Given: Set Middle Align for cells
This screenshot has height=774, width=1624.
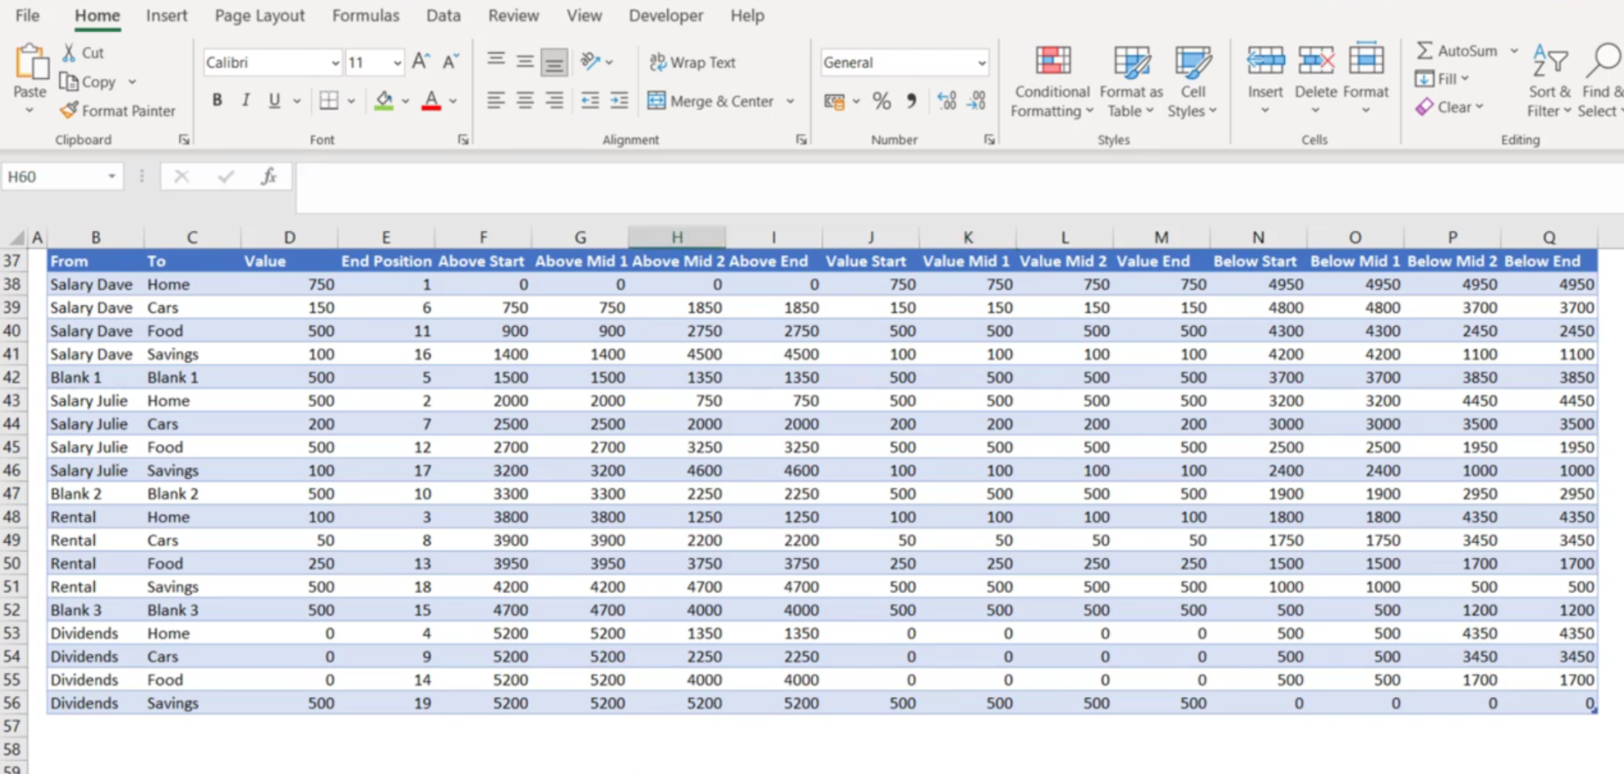Looking at the screenshot, I should pyautogui.click(x=525, y=61).
